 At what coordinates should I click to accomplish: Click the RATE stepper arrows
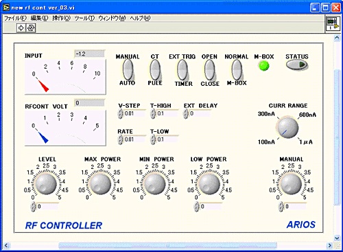coord(120,139)
